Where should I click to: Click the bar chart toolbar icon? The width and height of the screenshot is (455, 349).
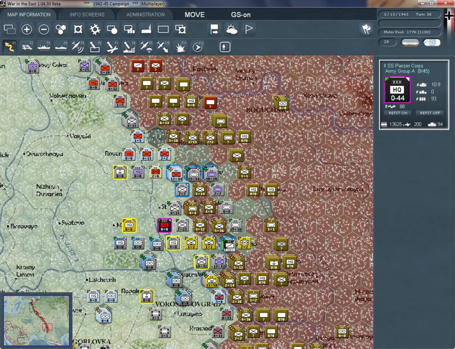click(129, 29)
